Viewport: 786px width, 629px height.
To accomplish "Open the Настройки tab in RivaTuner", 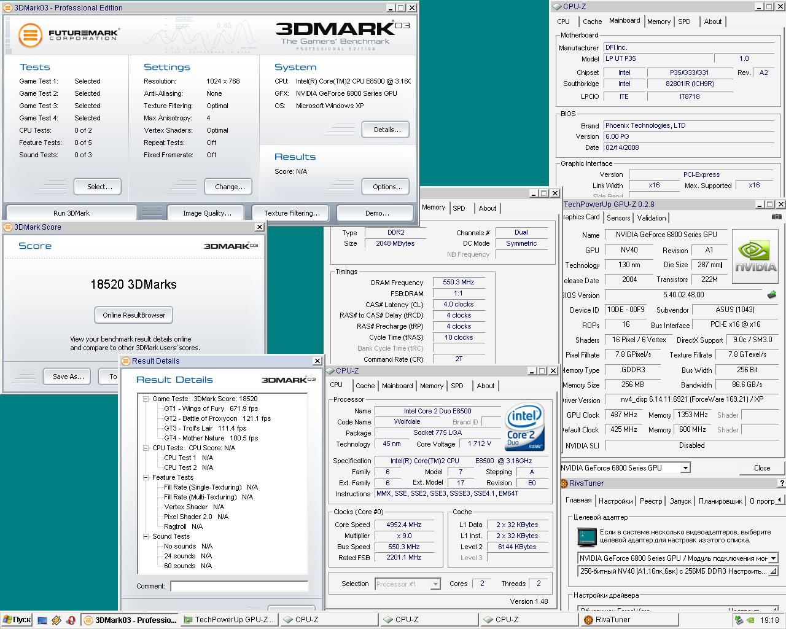I will tap(615, 501).
